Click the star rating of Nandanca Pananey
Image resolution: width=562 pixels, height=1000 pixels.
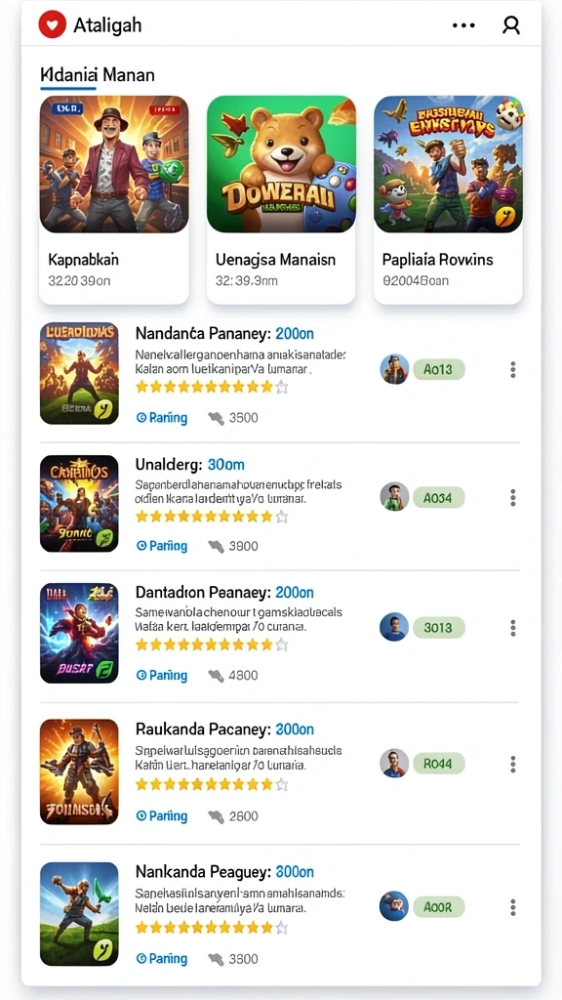(x=212, y=387)
